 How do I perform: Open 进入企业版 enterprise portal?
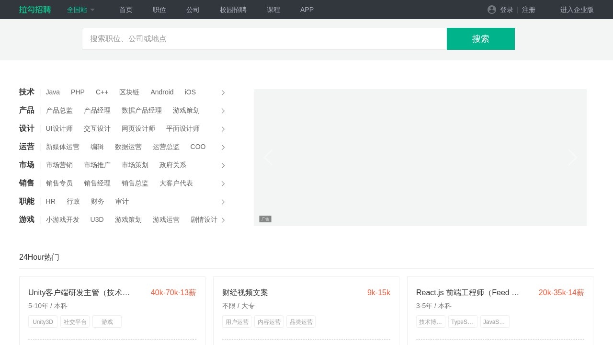coord(577,10)
